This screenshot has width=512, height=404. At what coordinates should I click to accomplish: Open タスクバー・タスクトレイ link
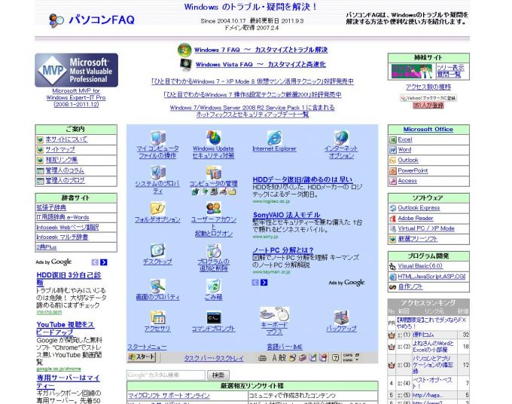click(214, 358)
